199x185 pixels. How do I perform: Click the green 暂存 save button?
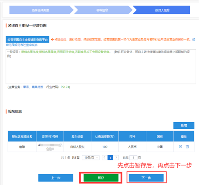point(101,178)
